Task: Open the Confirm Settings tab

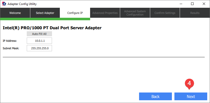Action: point(165,13)
